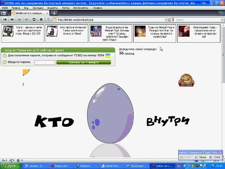Open the Виджеты menu
225x169 pixels.
(x=52, y=8)
